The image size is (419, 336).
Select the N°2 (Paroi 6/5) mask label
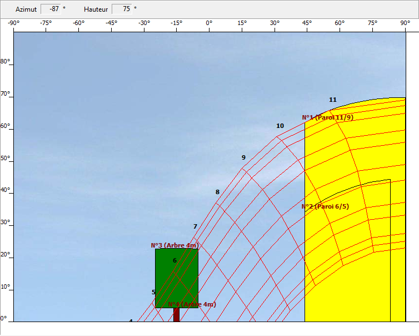[325, 206]
